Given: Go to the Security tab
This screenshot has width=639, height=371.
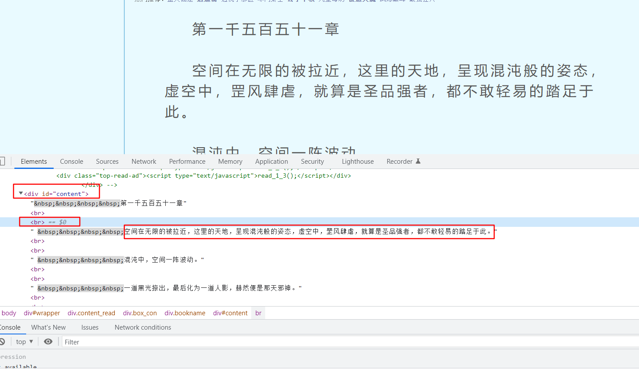Looking at the screenshot, I should [312, 162].
